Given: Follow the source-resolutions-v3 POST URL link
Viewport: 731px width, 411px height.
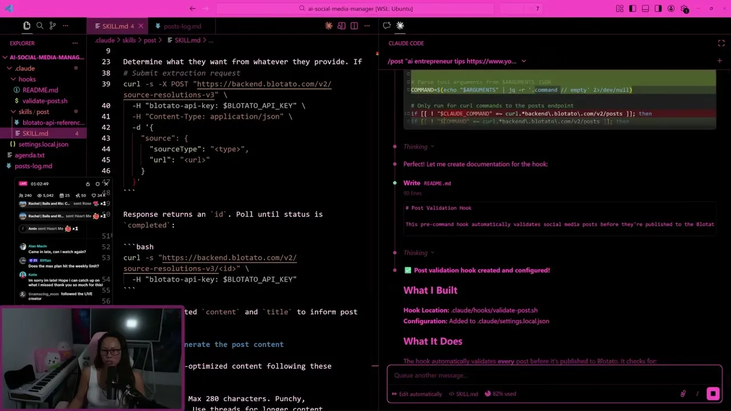Looking at the screenshot, I should [x=227, y=90].
